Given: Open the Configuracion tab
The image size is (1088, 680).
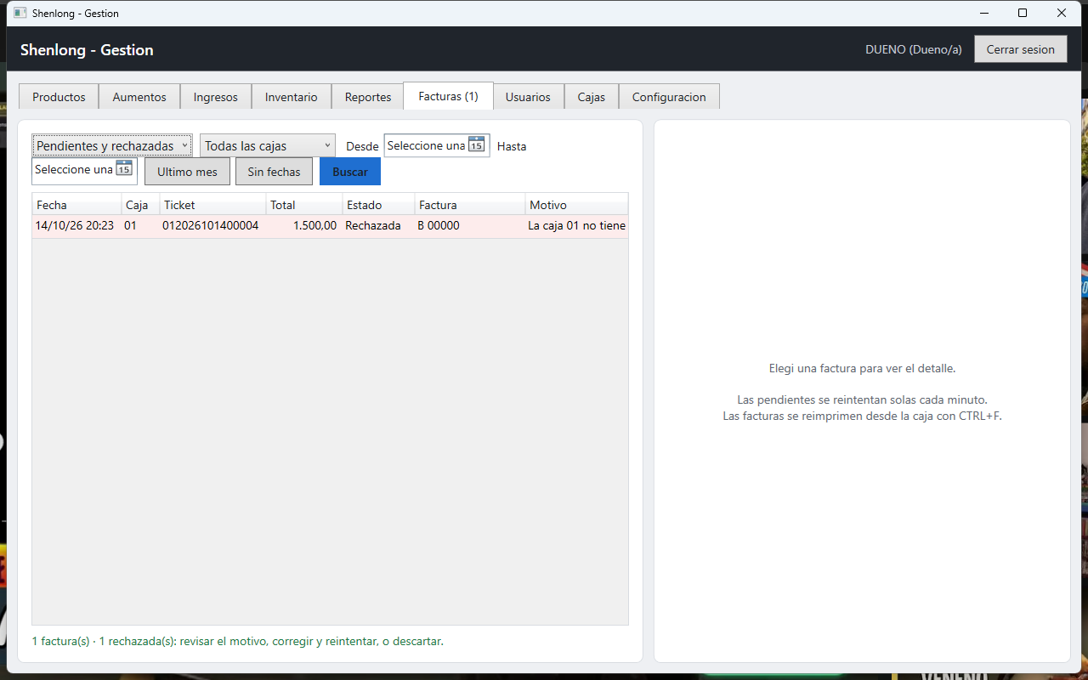Looking at the screenshot, I should click(x=669, y=97).
